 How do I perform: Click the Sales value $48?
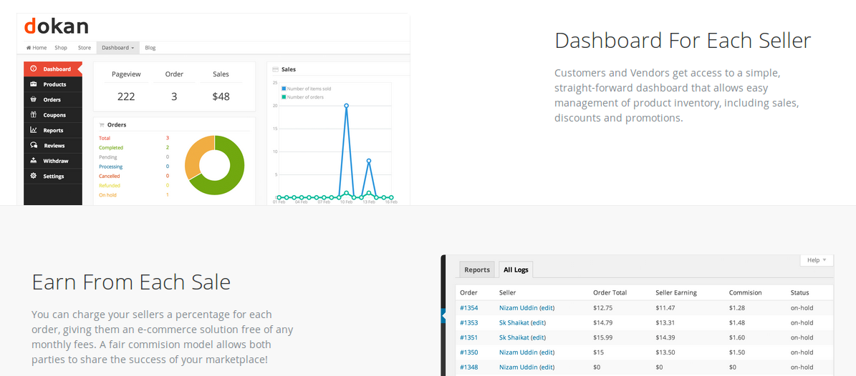point(221,97)
